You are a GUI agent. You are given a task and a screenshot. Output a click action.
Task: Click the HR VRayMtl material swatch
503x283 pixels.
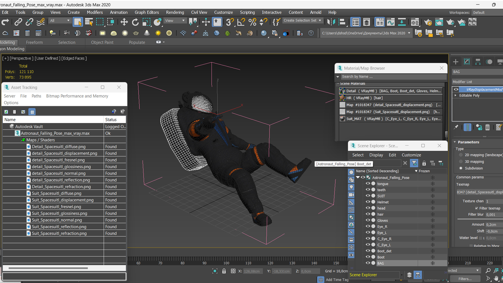coord(342,98)
